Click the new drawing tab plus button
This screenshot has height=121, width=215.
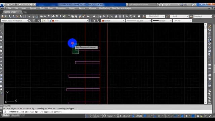point(25,12)
